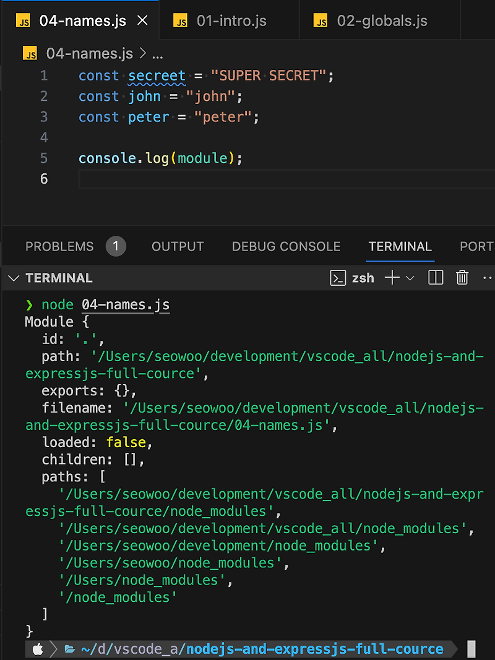Open terminal more actions menu
Image resolution: width=495 pixels, height=660 pixels.
tap(488, 278)
